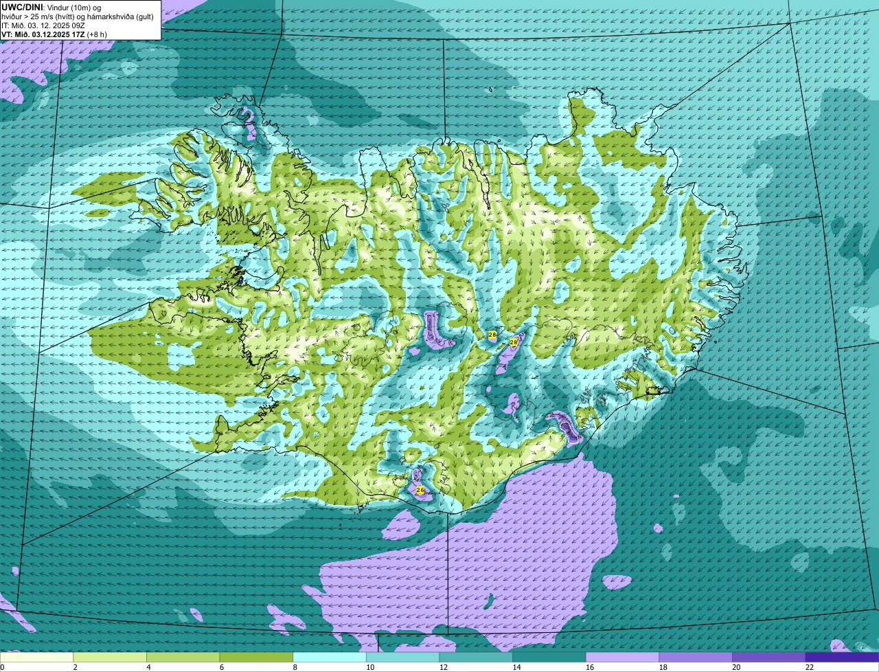Click the legend scale label "2"
This screenshot has height=672, width=879.
pos(75,667)
